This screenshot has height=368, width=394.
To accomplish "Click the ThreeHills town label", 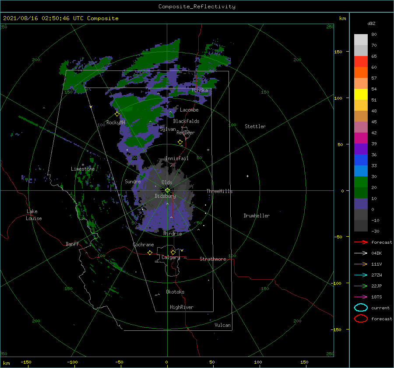I will [x=220, y=191].
